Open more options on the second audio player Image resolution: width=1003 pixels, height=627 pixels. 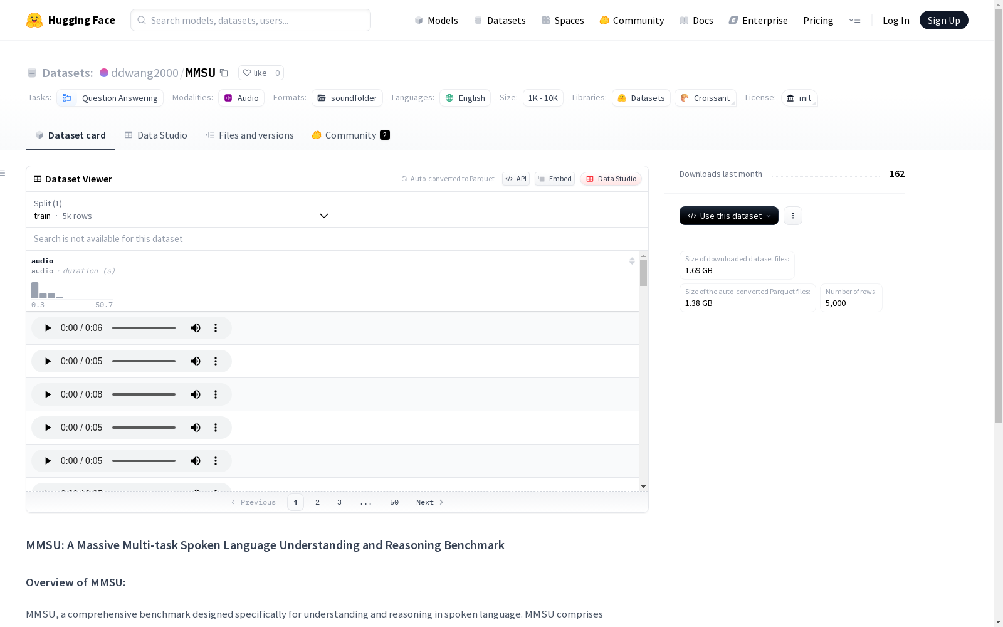216,361
